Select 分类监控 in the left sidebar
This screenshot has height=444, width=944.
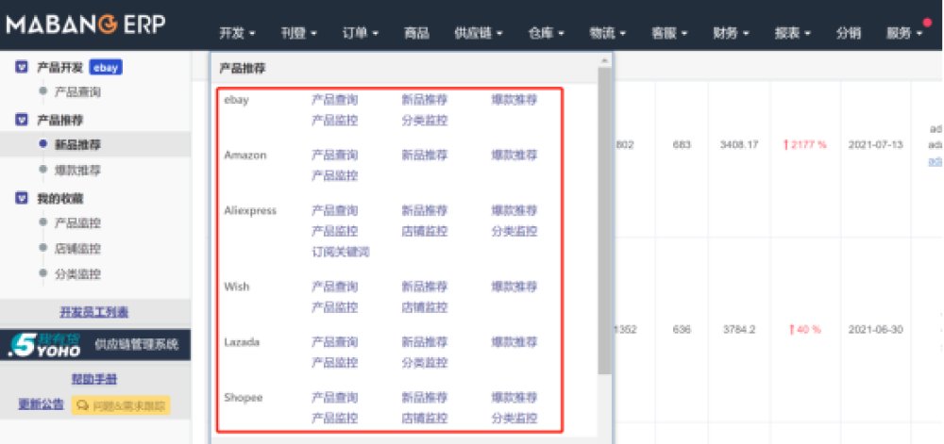(77, 274)
